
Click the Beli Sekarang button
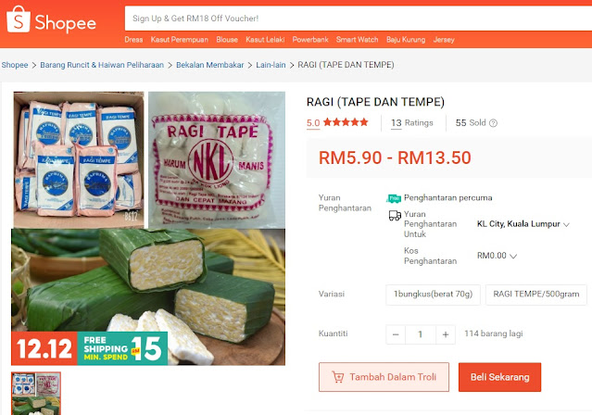click(500, 377)
